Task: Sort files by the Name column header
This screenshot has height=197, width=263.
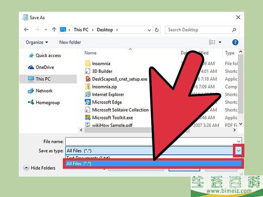Action: [x=90, y=53]
